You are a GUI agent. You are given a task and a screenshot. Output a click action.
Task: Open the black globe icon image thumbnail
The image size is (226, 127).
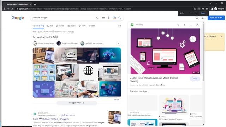click(x=88, y=73)
